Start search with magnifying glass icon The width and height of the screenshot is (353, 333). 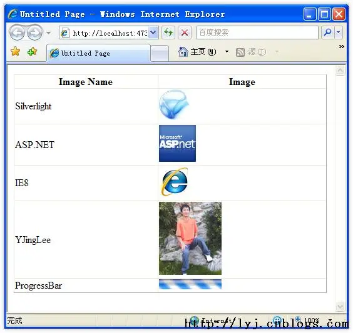point(327,33)
